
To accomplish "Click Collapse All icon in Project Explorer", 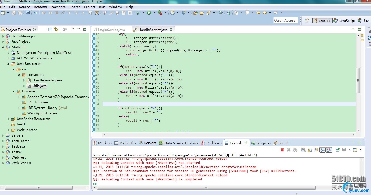I will point(50,29).
